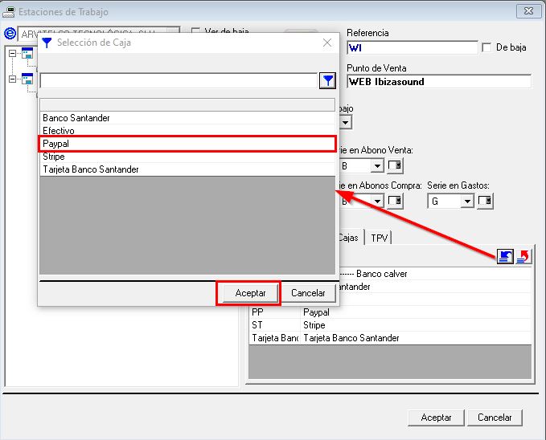The height and width of the screenshot is (440, 546).
Task: Open the lookup button next to Serie en Gastos
Action: point(484,202)
